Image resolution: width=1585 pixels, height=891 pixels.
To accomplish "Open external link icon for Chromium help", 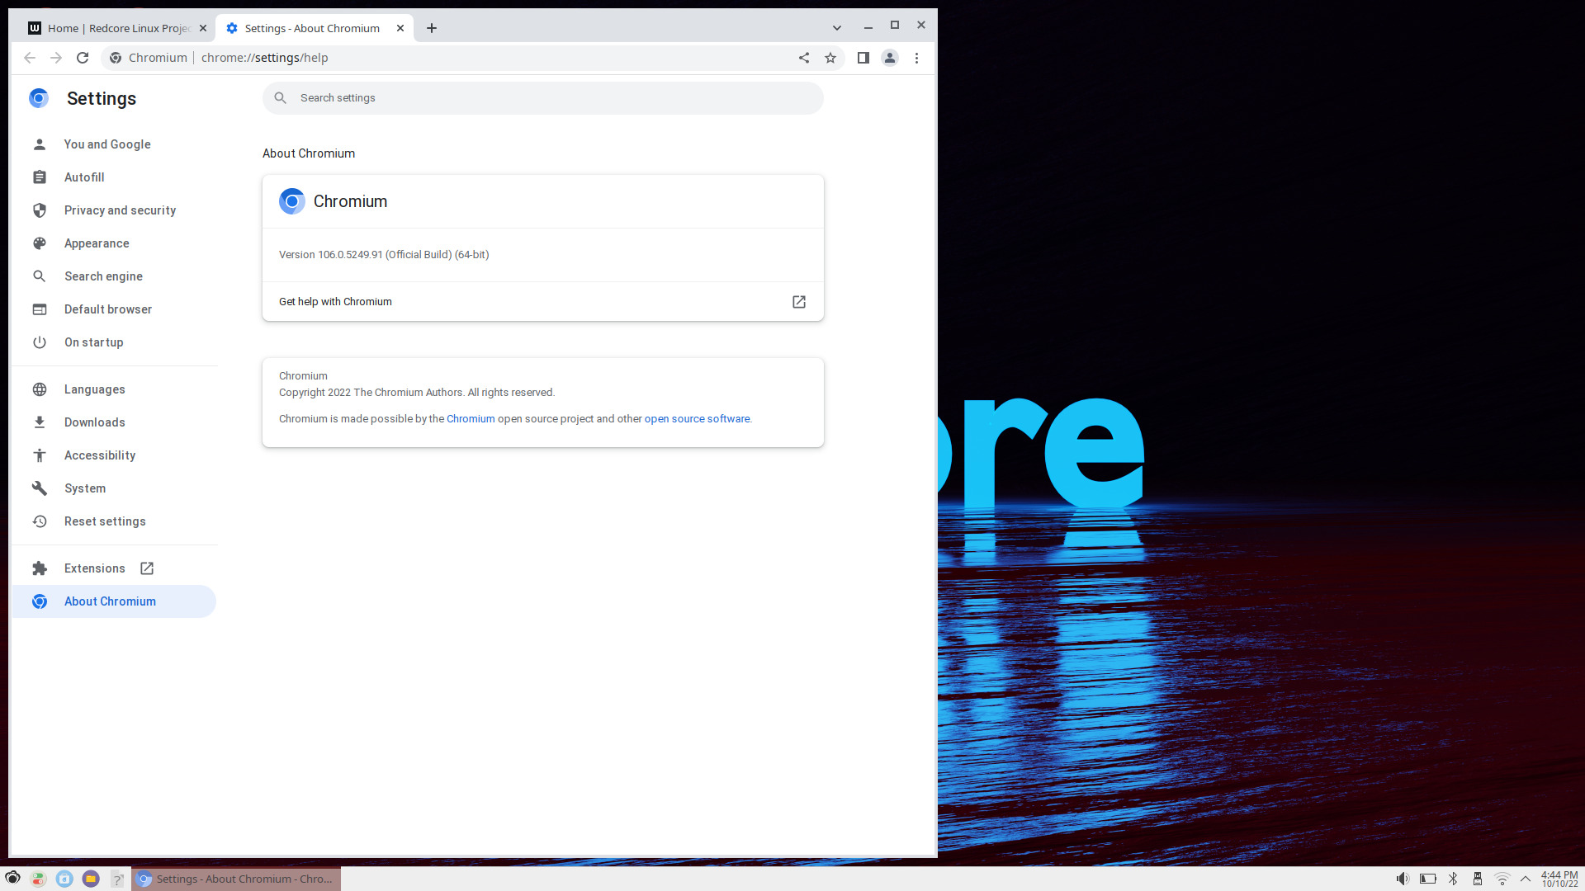I will pos(799,302).
